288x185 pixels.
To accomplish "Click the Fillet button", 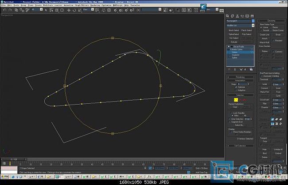I will (x=265, y=104).
